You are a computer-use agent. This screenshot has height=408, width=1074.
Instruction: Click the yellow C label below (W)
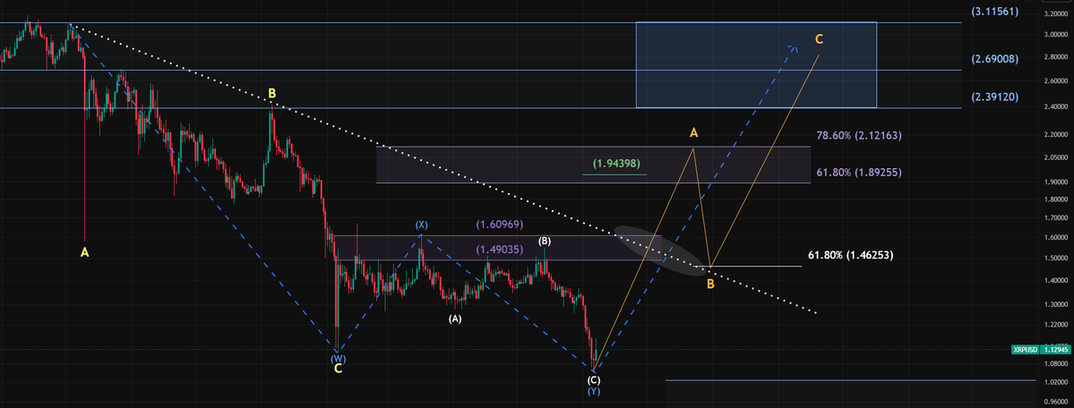(x=338, y=369)
